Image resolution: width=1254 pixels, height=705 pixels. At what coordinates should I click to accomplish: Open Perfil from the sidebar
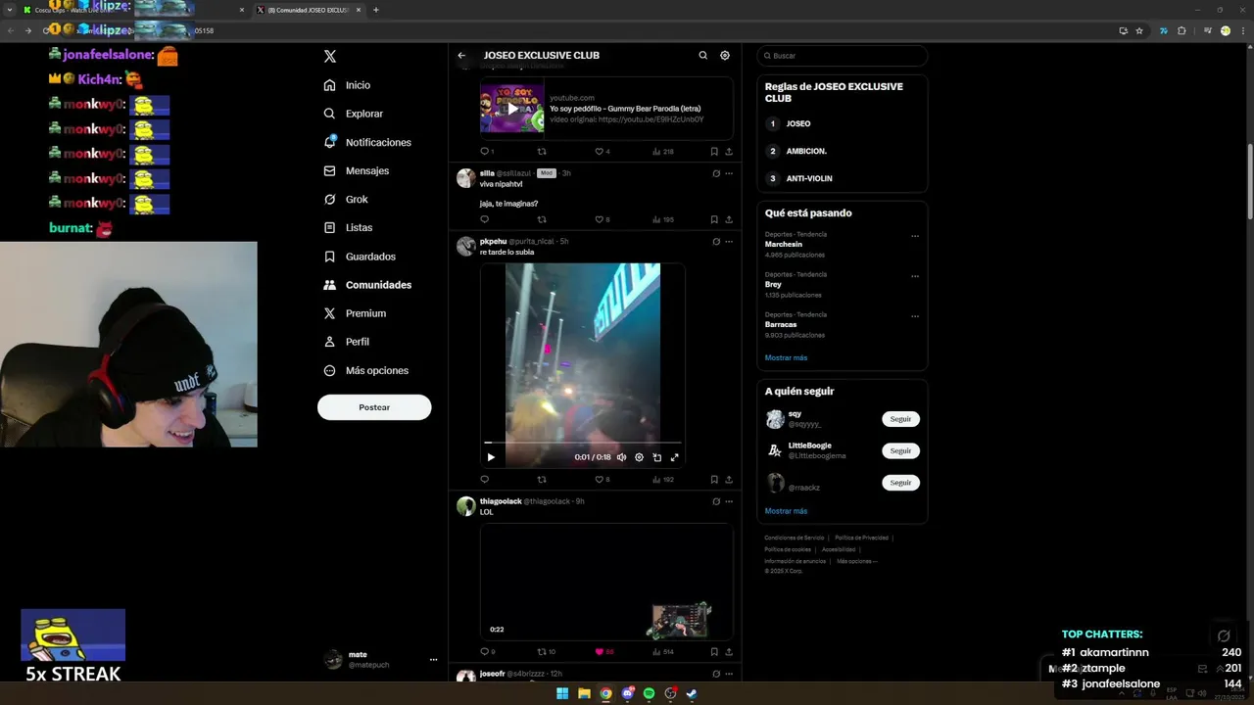(346, 342)
